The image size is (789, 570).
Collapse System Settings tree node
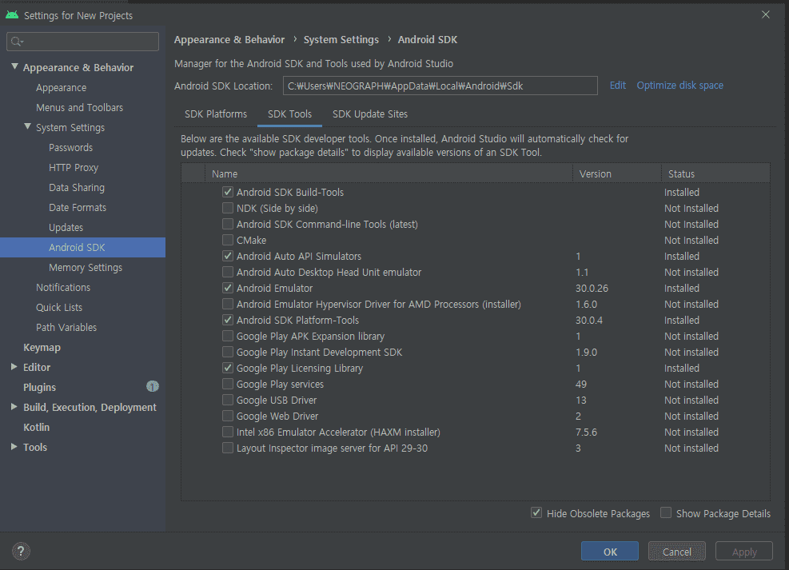point(28,127)
